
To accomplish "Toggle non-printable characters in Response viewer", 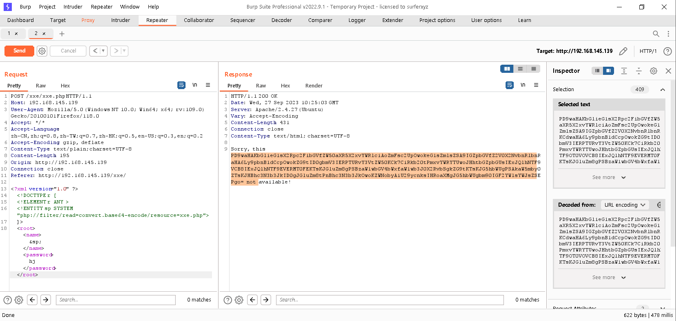I will [x=523, y=85].
